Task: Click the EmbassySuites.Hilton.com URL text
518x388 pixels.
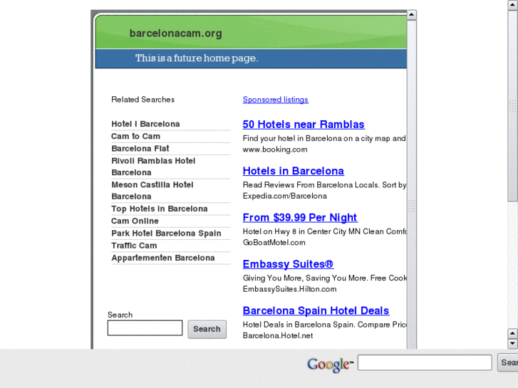Action: click(289, 289)
